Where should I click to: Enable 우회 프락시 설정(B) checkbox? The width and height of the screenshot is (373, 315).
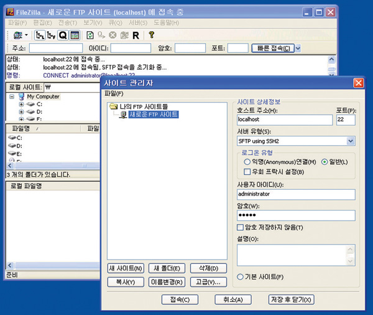pyautogui.click(x=247, y=172)
